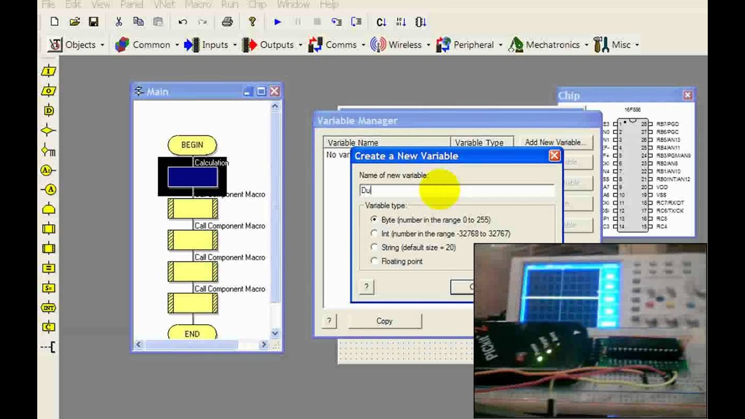Open the Chip menu
Screen dimensions: 745x419
click(257, 5)
